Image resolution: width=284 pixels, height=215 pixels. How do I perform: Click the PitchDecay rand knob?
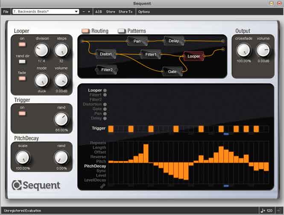61,157
